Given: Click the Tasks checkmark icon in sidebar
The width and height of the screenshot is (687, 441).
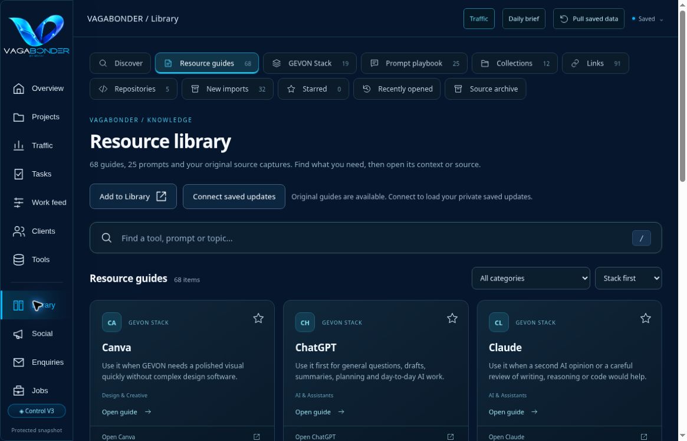Looking at the screenshot, I should tap(18, 174).
